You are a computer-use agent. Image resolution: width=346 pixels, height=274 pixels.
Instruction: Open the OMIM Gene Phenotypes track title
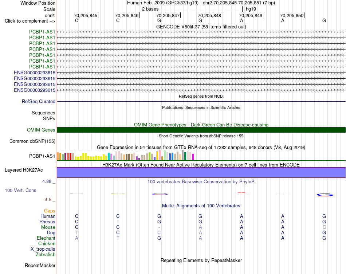(201, 125)
